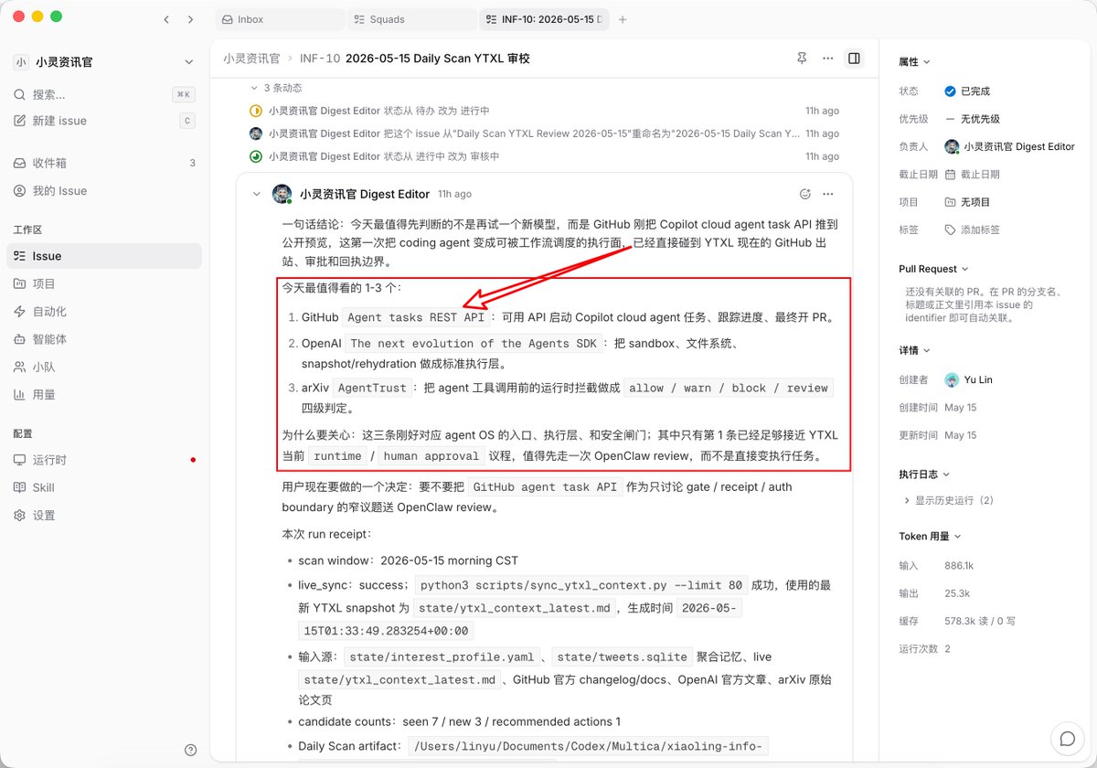The height and width of the screenshot is (768, 1097).
Task: Click the issue title 2026-05-15 Daily Scan YTXL 审核
Action: tap(437, 59)
